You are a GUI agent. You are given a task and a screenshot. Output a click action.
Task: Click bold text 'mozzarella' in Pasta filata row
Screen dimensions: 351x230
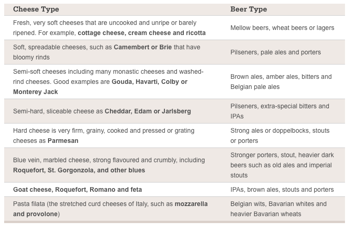[x=191, y=204]
